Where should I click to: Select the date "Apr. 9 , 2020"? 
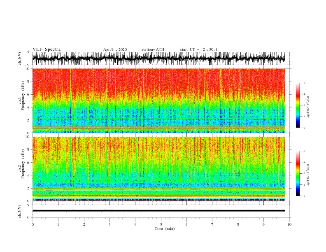115,49
